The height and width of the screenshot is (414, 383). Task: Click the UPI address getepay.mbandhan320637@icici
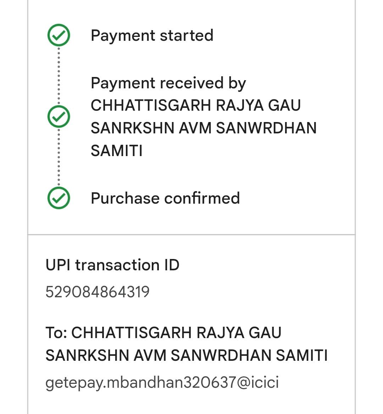(x=162, y=382)
